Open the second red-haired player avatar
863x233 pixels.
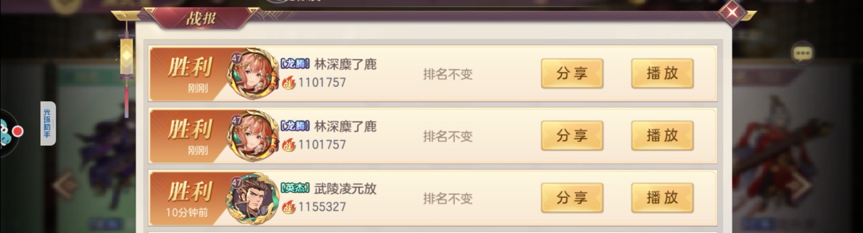click(x=253, y=136)
